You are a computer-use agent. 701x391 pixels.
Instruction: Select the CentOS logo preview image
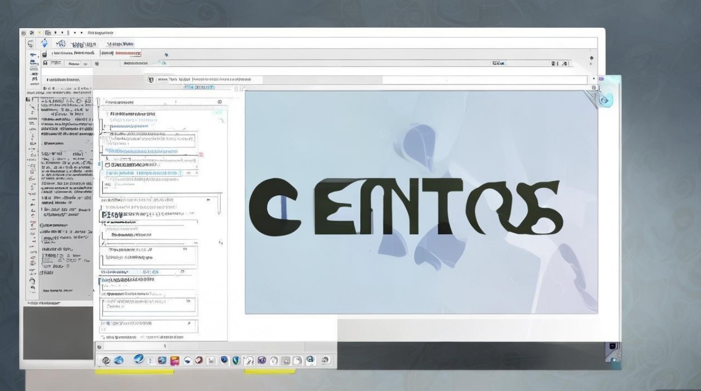coord(421,202)
